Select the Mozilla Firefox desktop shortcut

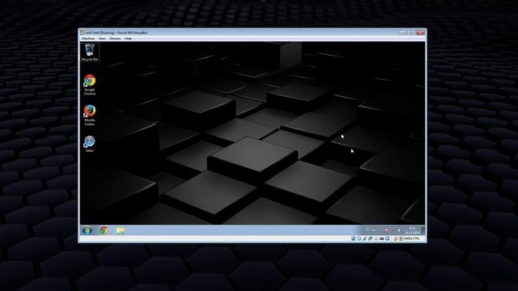click(x=90, y=115)
